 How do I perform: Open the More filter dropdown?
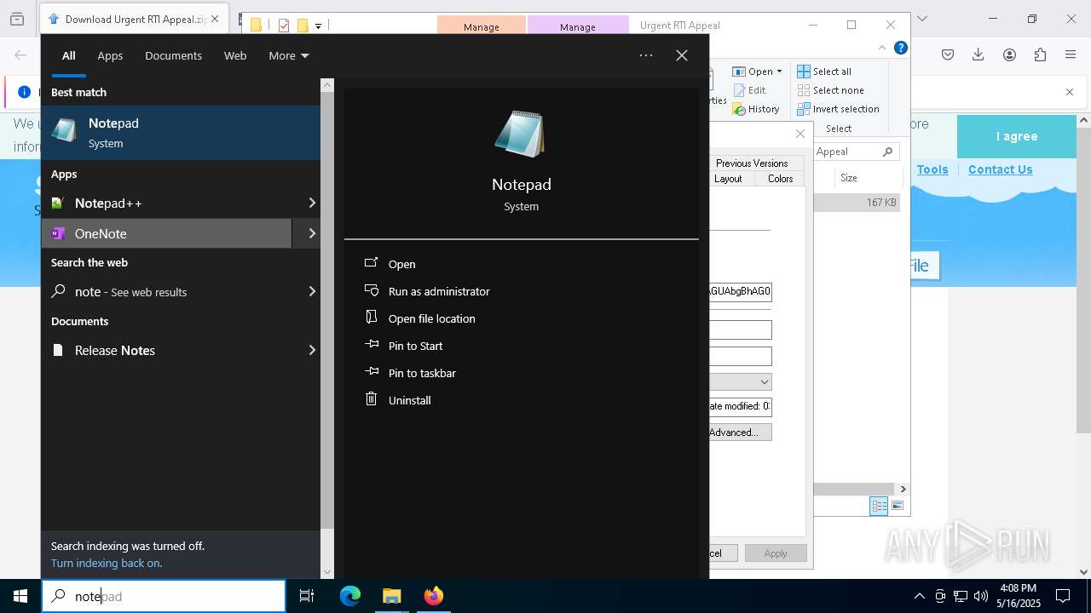click(x=289, y=55)
